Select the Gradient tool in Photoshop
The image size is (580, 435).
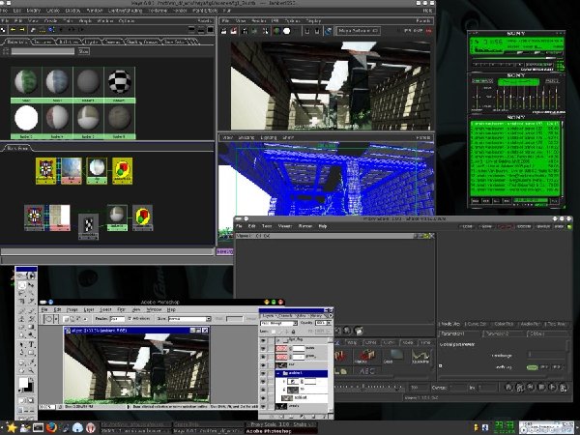(31, 328)
